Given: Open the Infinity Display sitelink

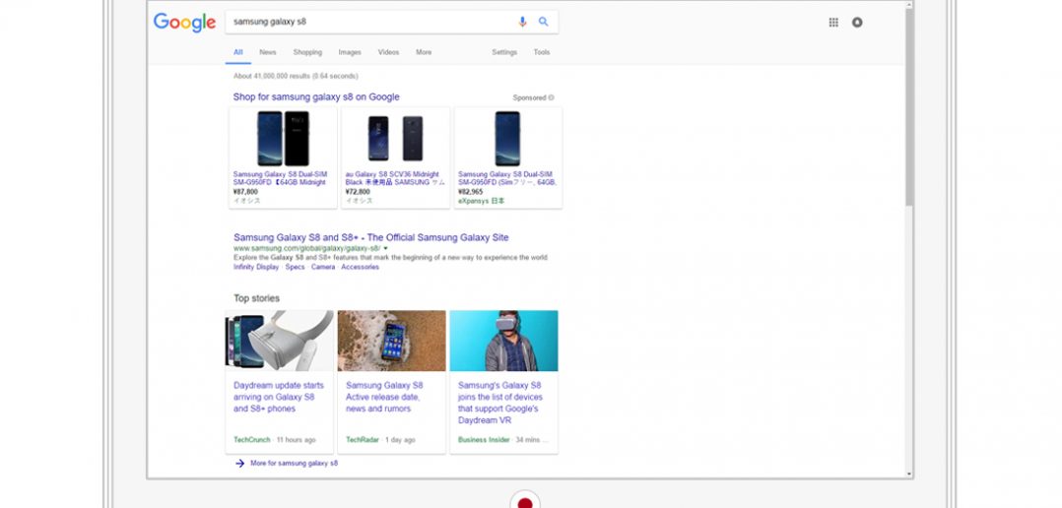Looking at the screenshot, I should coord(256,267).
